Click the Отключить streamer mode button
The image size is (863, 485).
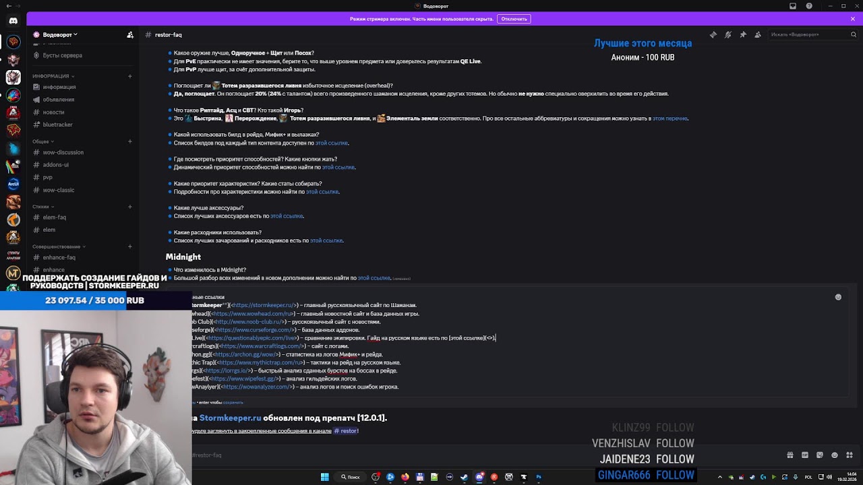514,19
